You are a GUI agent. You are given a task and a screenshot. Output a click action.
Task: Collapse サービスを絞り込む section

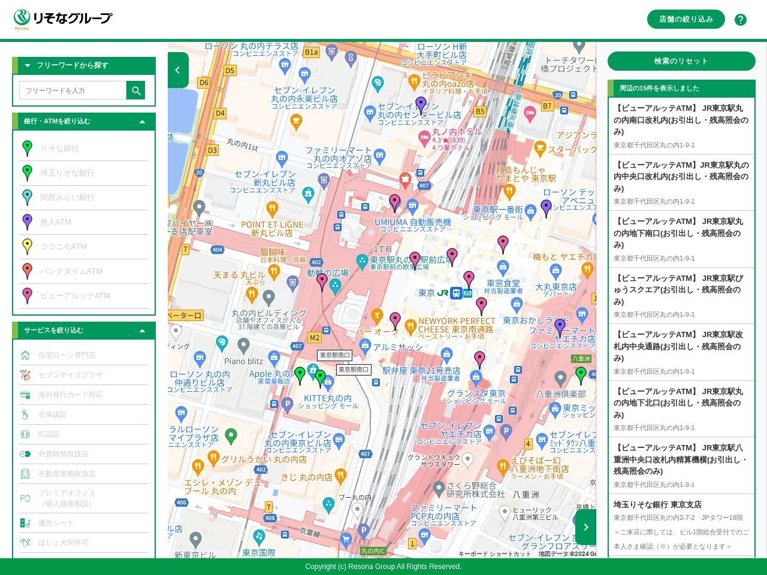click(84, 330)
